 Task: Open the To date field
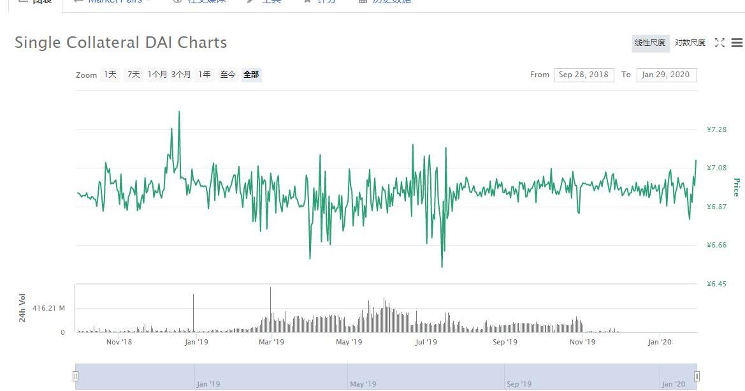[x=666, y=75]
